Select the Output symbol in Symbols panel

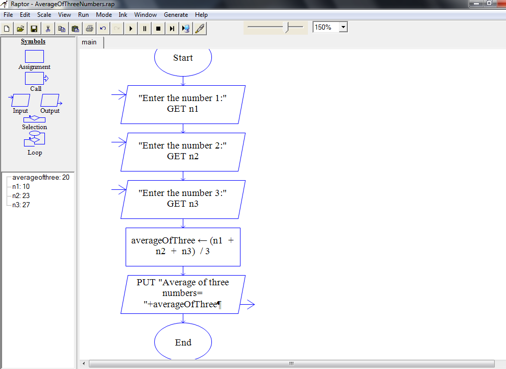click(x=50, y=100)
